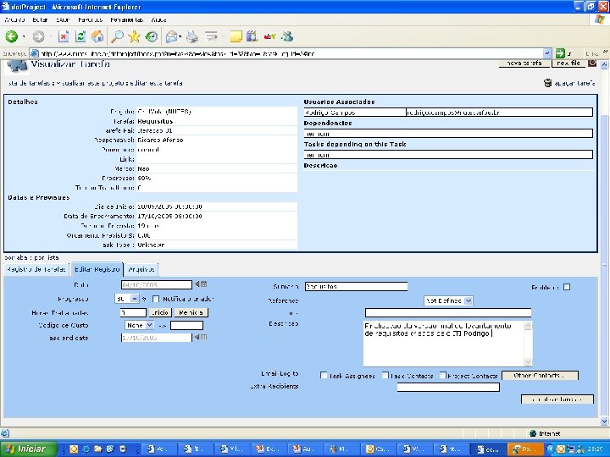Open the yellow note Discuss icon
Screen dimensions: 610x457
point(236,37)
